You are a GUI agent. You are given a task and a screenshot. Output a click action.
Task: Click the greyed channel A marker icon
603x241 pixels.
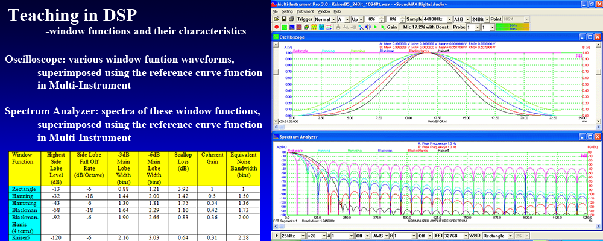(346, 27)
